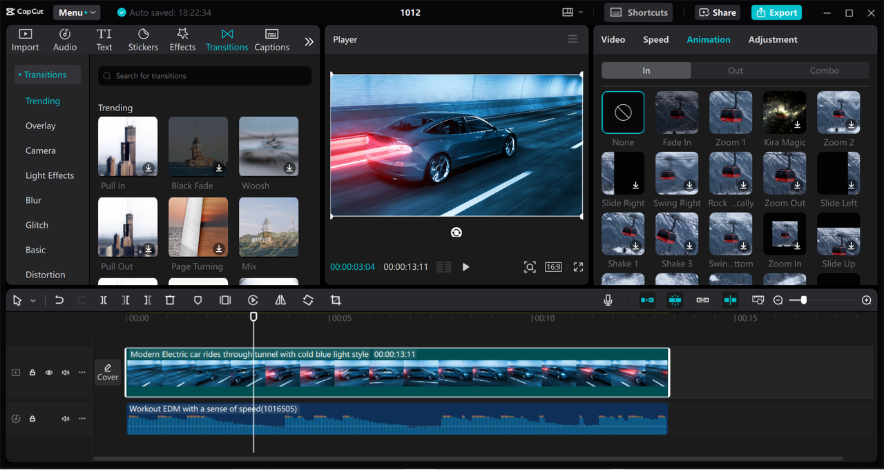The image size is (884, 470).
Task: Collapse the Transitions category list
Action: pyautogui.click(x=47, y=75)
